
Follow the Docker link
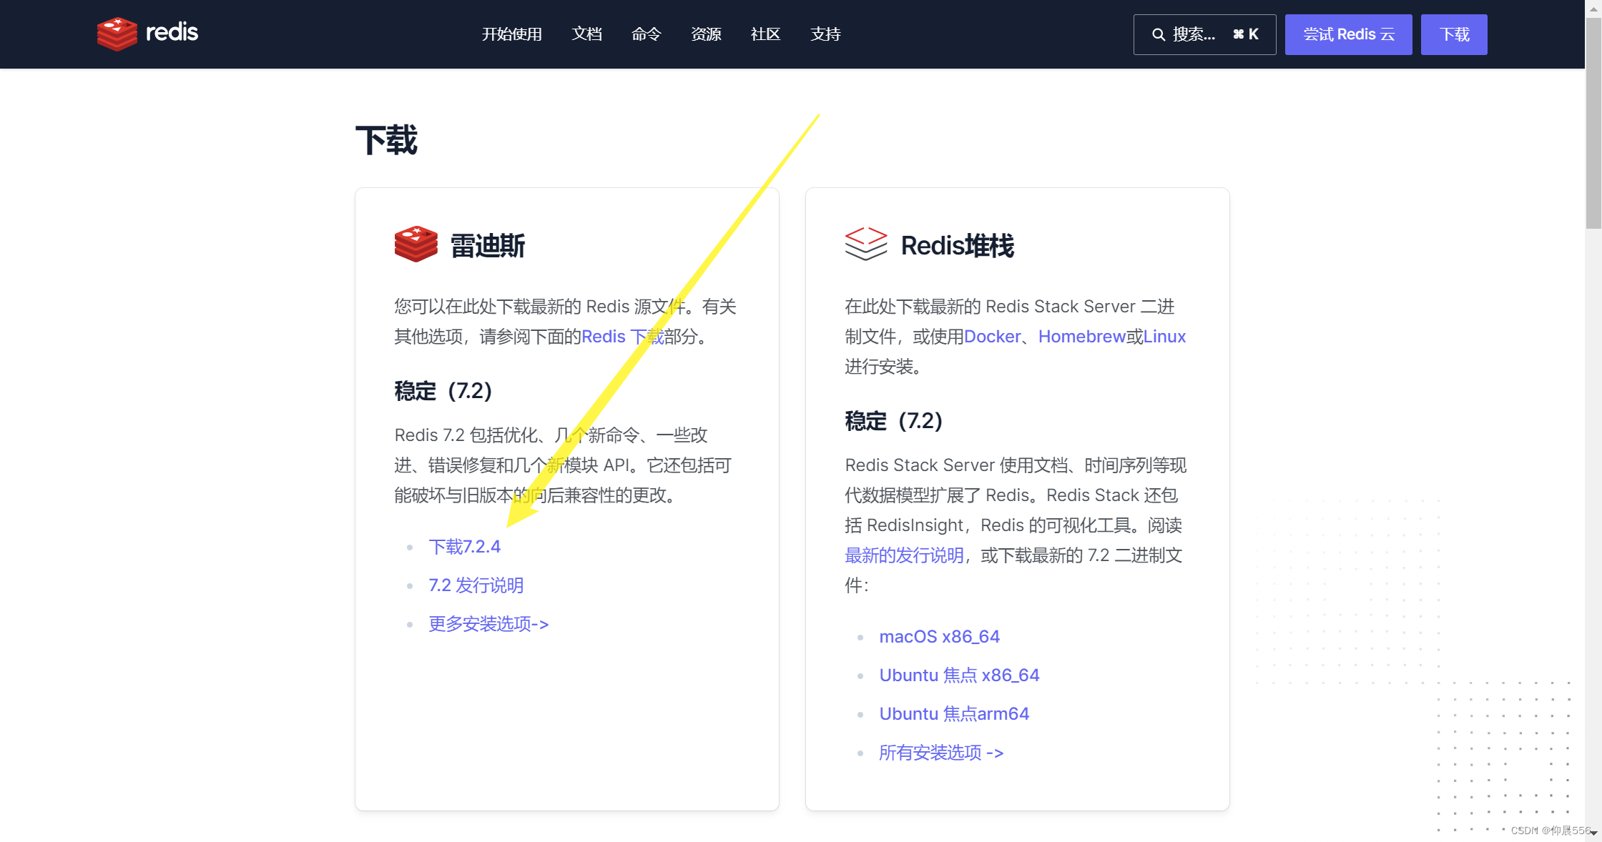coord(992,337)
